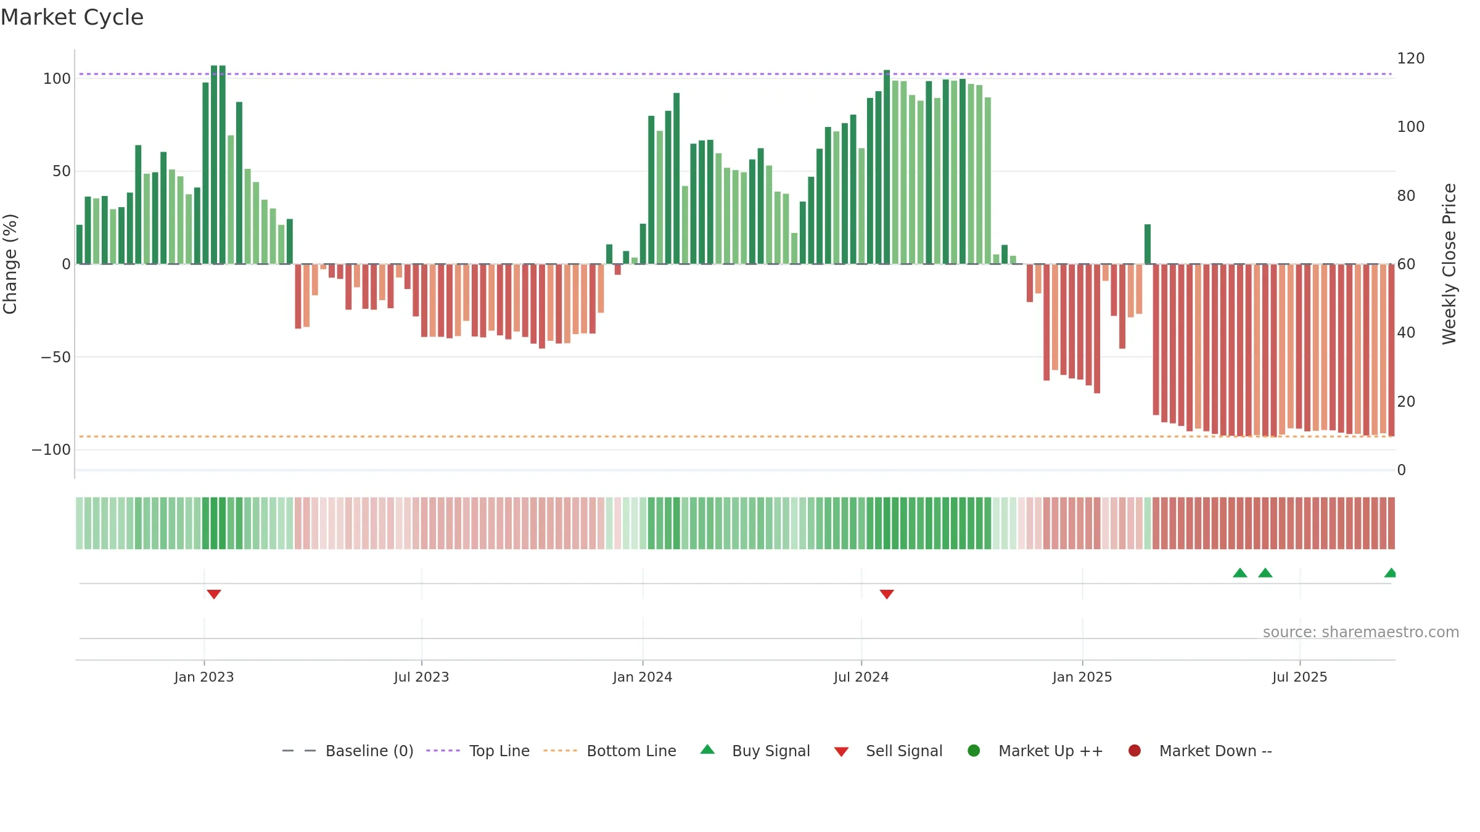The width and height of the screenshot is (1480, 832).
Task: Click the green Market Up legend dot
Action: coord(974,751)
